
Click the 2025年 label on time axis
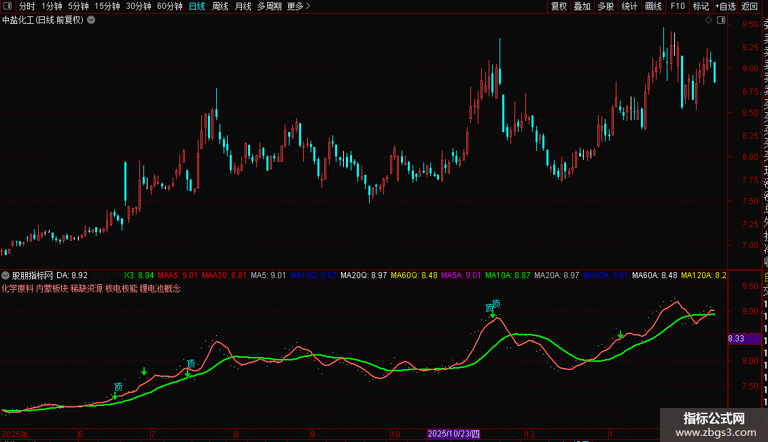click(x=15, y=434)
